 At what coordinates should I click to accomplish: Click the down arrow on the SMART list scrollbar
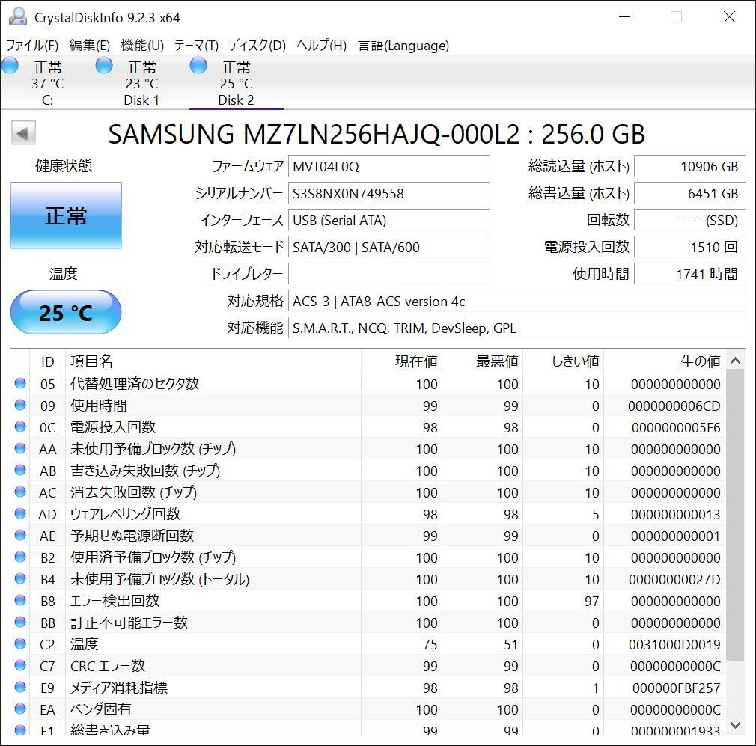click(x=736, y=724)
